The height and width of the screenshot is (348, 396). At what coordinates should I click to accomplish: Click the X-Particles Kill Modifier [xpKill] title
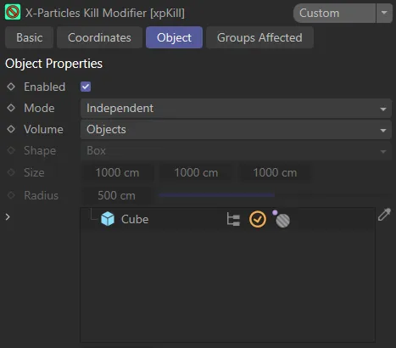pyautogui.click(x=105, y=13)
